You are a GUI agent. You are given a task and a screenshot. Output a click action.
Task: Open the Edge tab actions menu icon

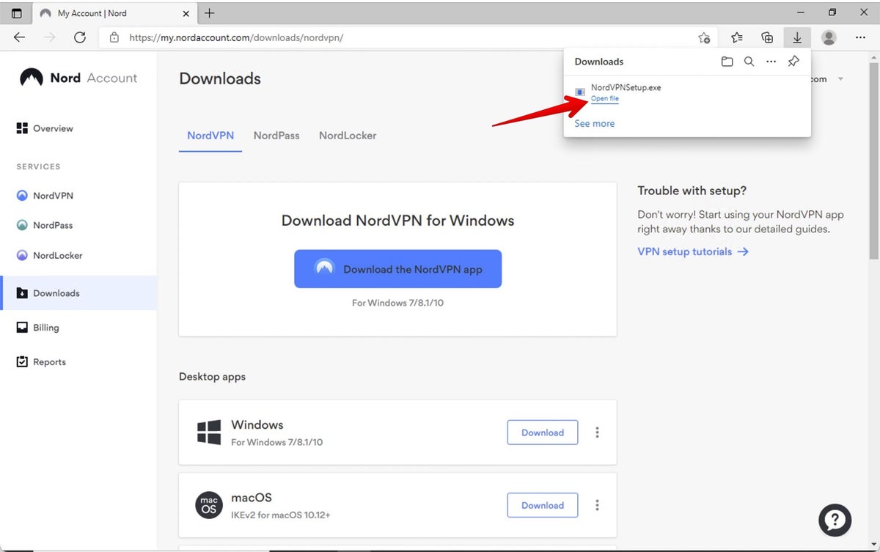[x=17, y=13]
